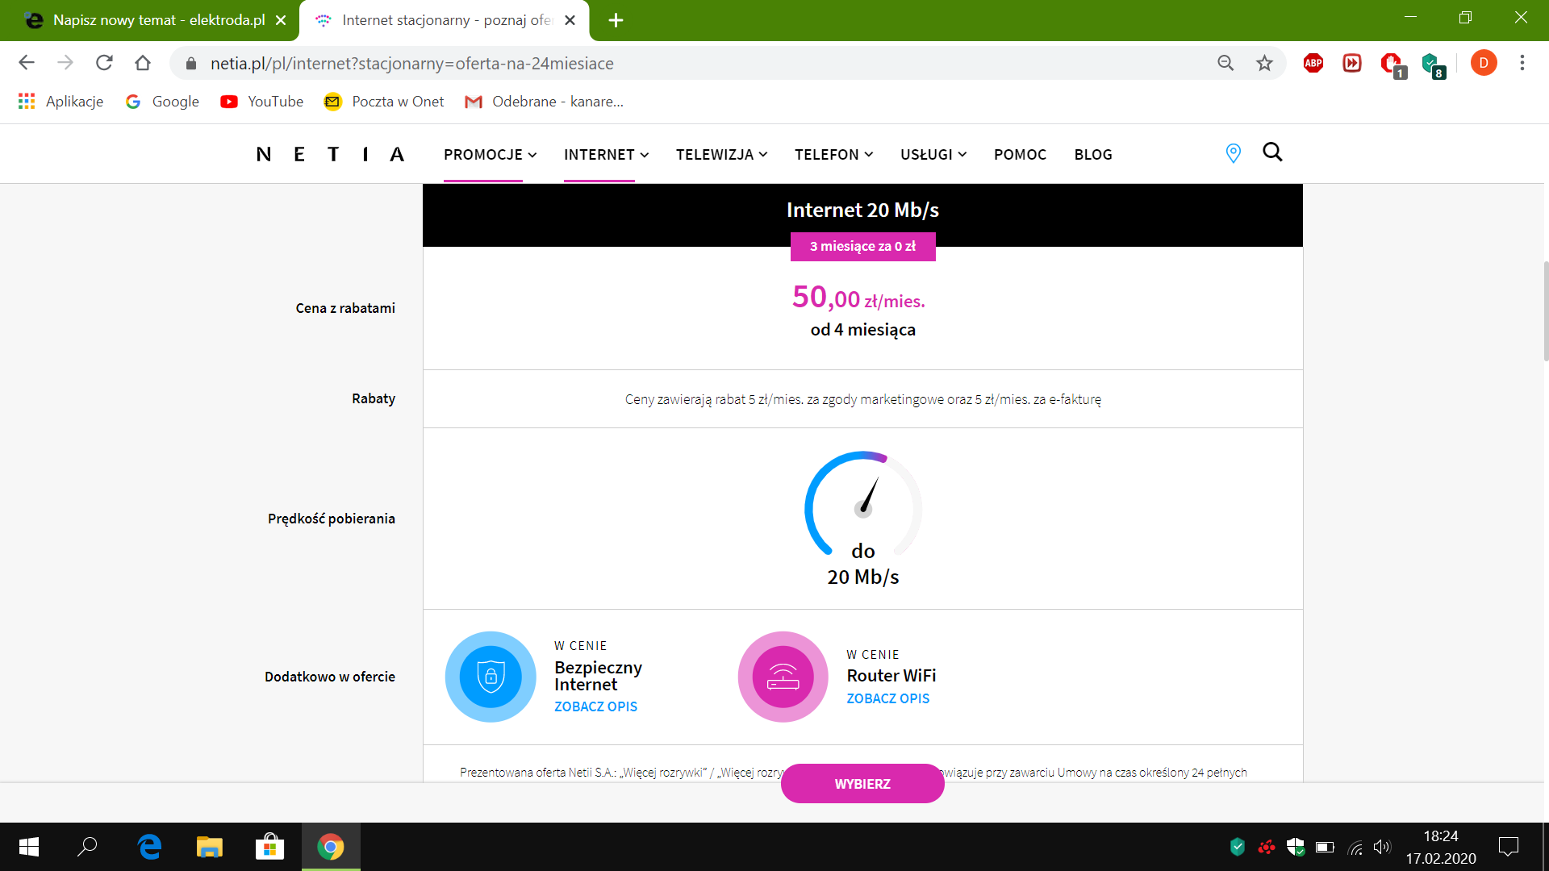Viewport: 1549px width, 871px height.
Task: Click the red fast-forward extension icon
Action: pos(1352,63)
